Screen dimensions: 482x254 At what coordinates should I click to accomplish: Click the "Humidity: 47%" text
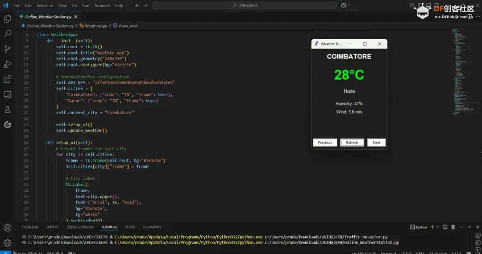pos(349,104)
